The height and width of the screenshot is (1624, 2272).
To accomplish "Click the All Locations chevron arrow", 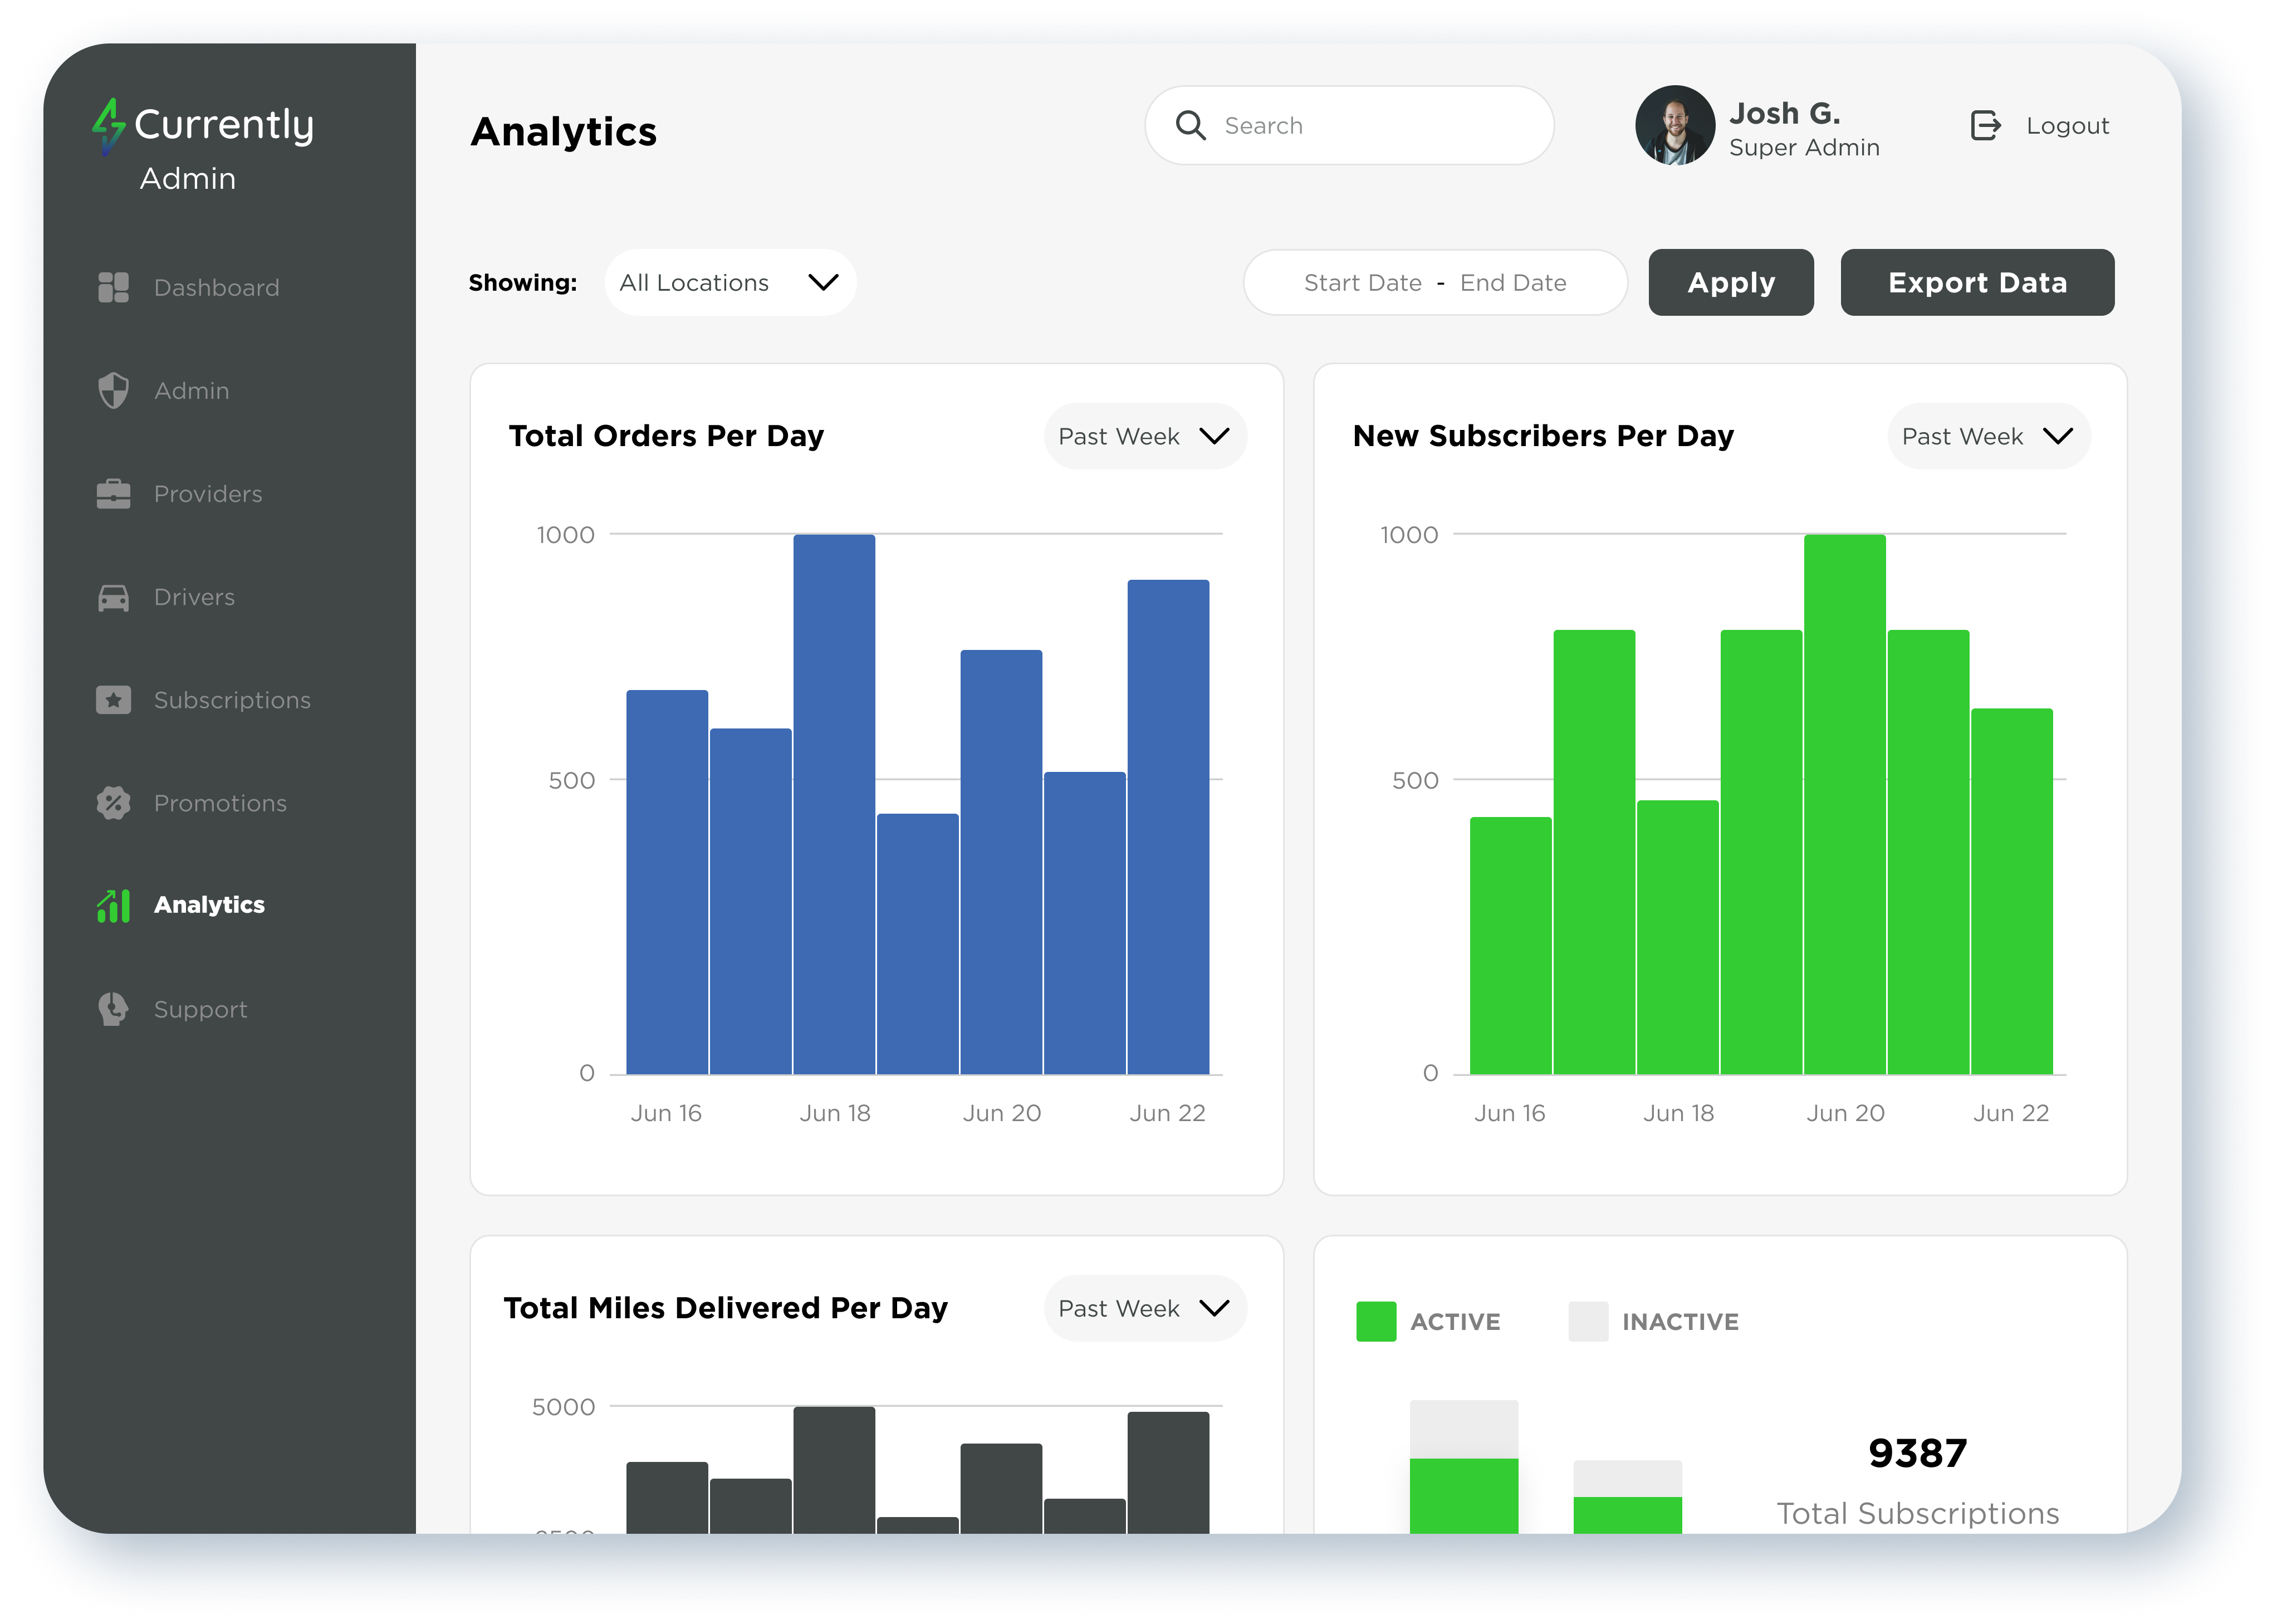I will point(823,283).
